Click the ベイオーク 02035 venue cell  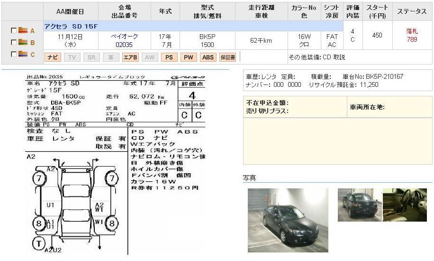pos(125,40)
